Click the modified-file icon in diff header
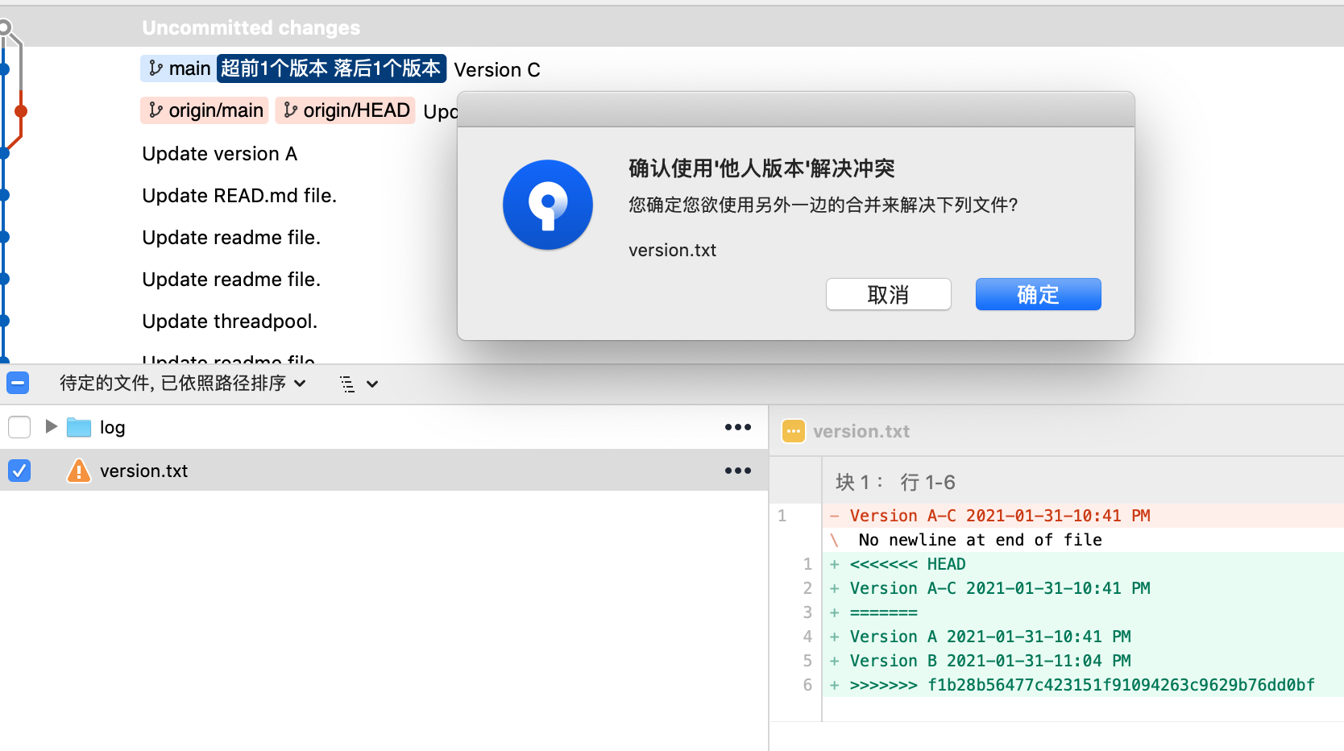Screen dimensions: 1344x751 [x=793, y=431]
